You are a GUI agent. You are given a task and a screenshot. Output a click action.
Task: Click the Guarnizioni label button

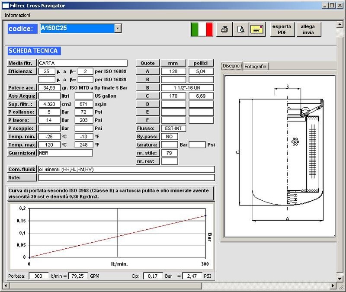[22, 153]
